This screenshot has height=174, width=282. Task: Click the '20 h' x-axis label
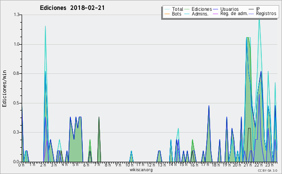[x=237, y=165]
